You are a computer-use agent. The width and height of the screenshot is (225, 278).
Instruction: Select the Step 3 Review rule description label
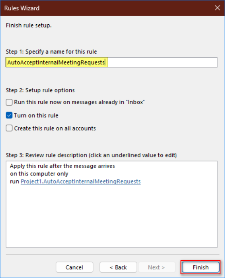(91, 155)
